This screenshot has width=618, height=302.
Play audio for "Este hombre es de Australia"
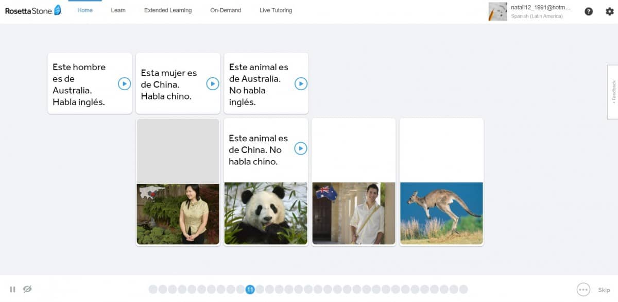tap(124, 83)
